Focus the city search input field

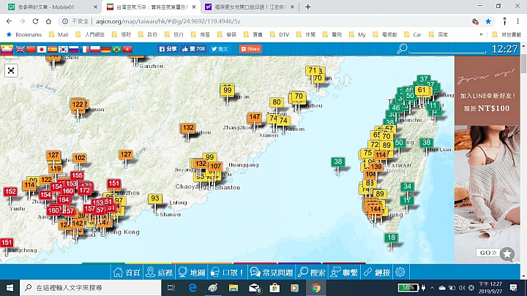tap(447, 49)
